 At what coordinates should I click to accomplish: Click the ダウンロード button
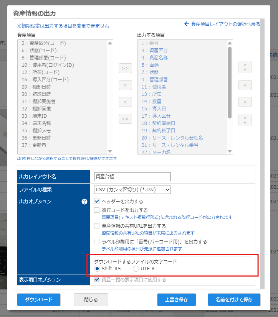(x=39, y=300)
